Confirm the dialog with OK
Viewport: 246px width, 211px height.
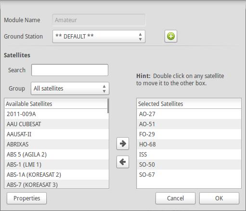219,198
